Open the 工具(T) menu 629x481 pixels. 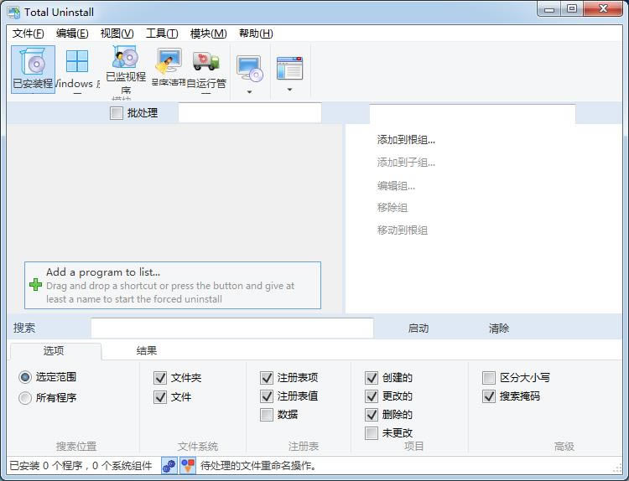click(x=162, y=34)
